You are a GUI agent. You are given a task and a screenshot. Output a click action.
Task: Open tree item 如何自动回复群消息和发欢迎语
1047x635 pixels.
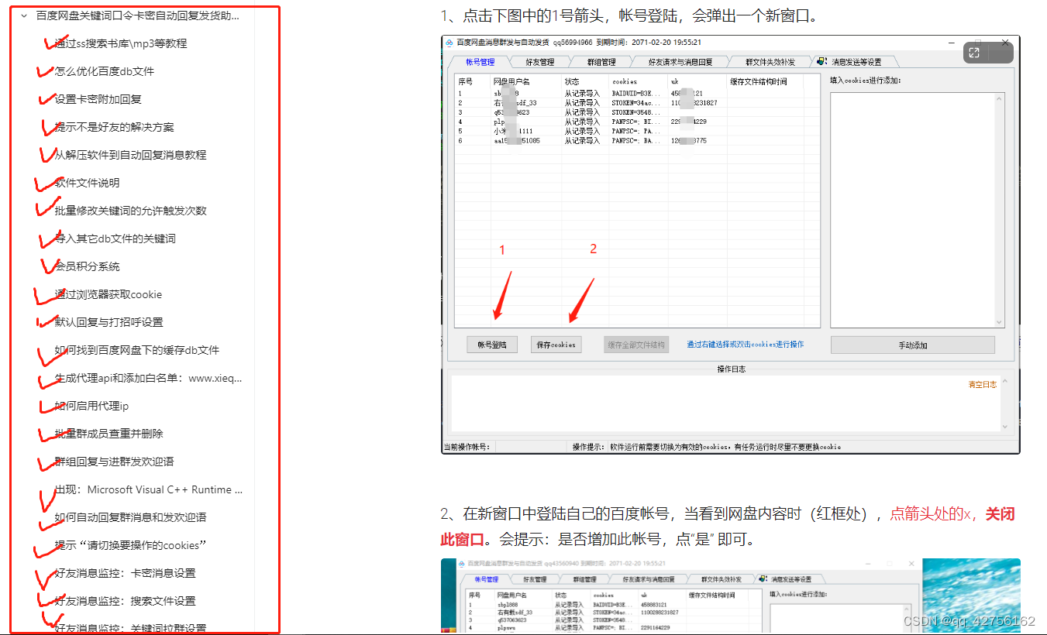click(131, 517)
